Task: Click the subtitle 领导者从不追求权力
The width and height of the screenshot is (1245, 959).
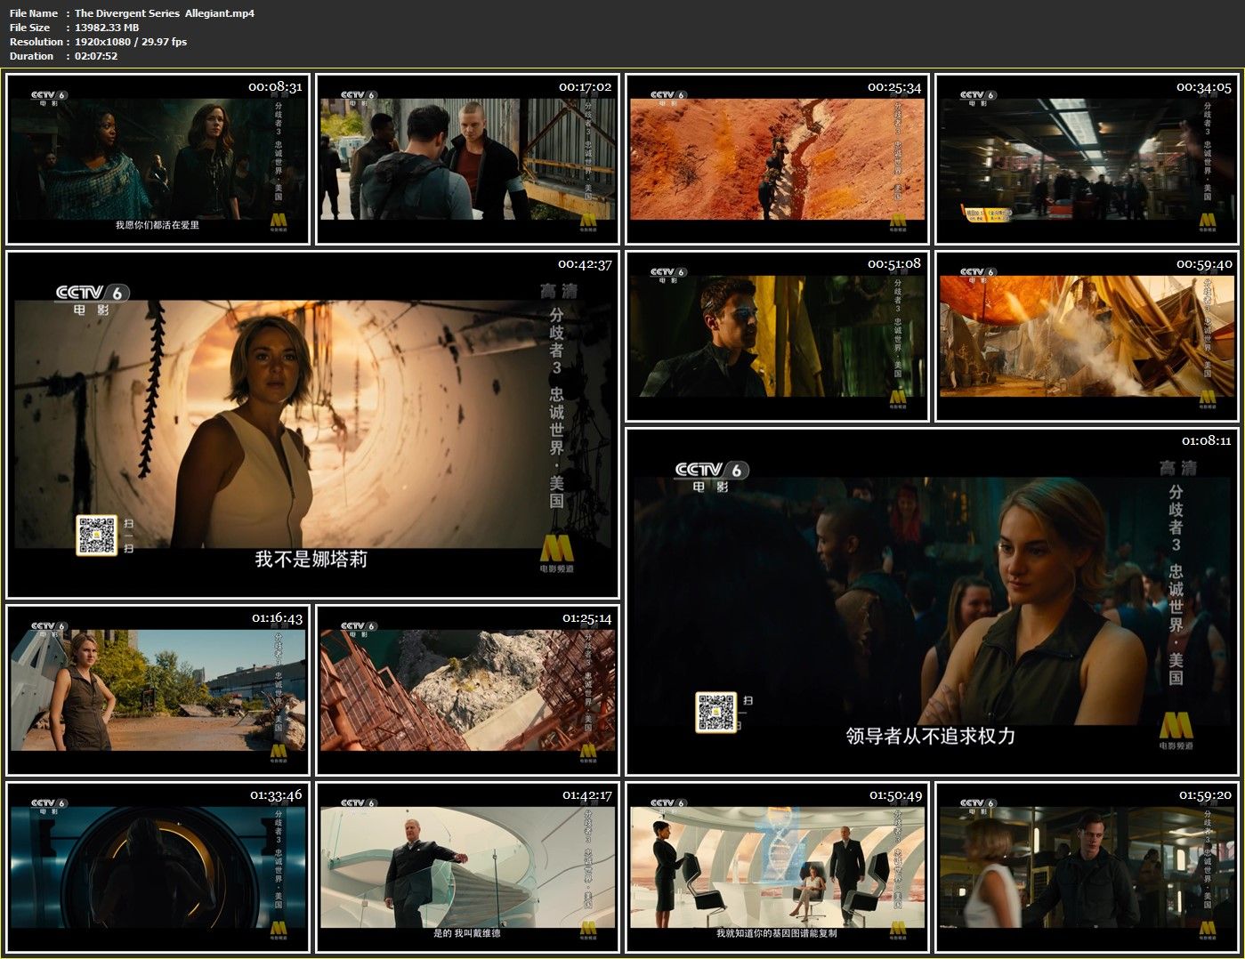Action: [x=931, y=737]
